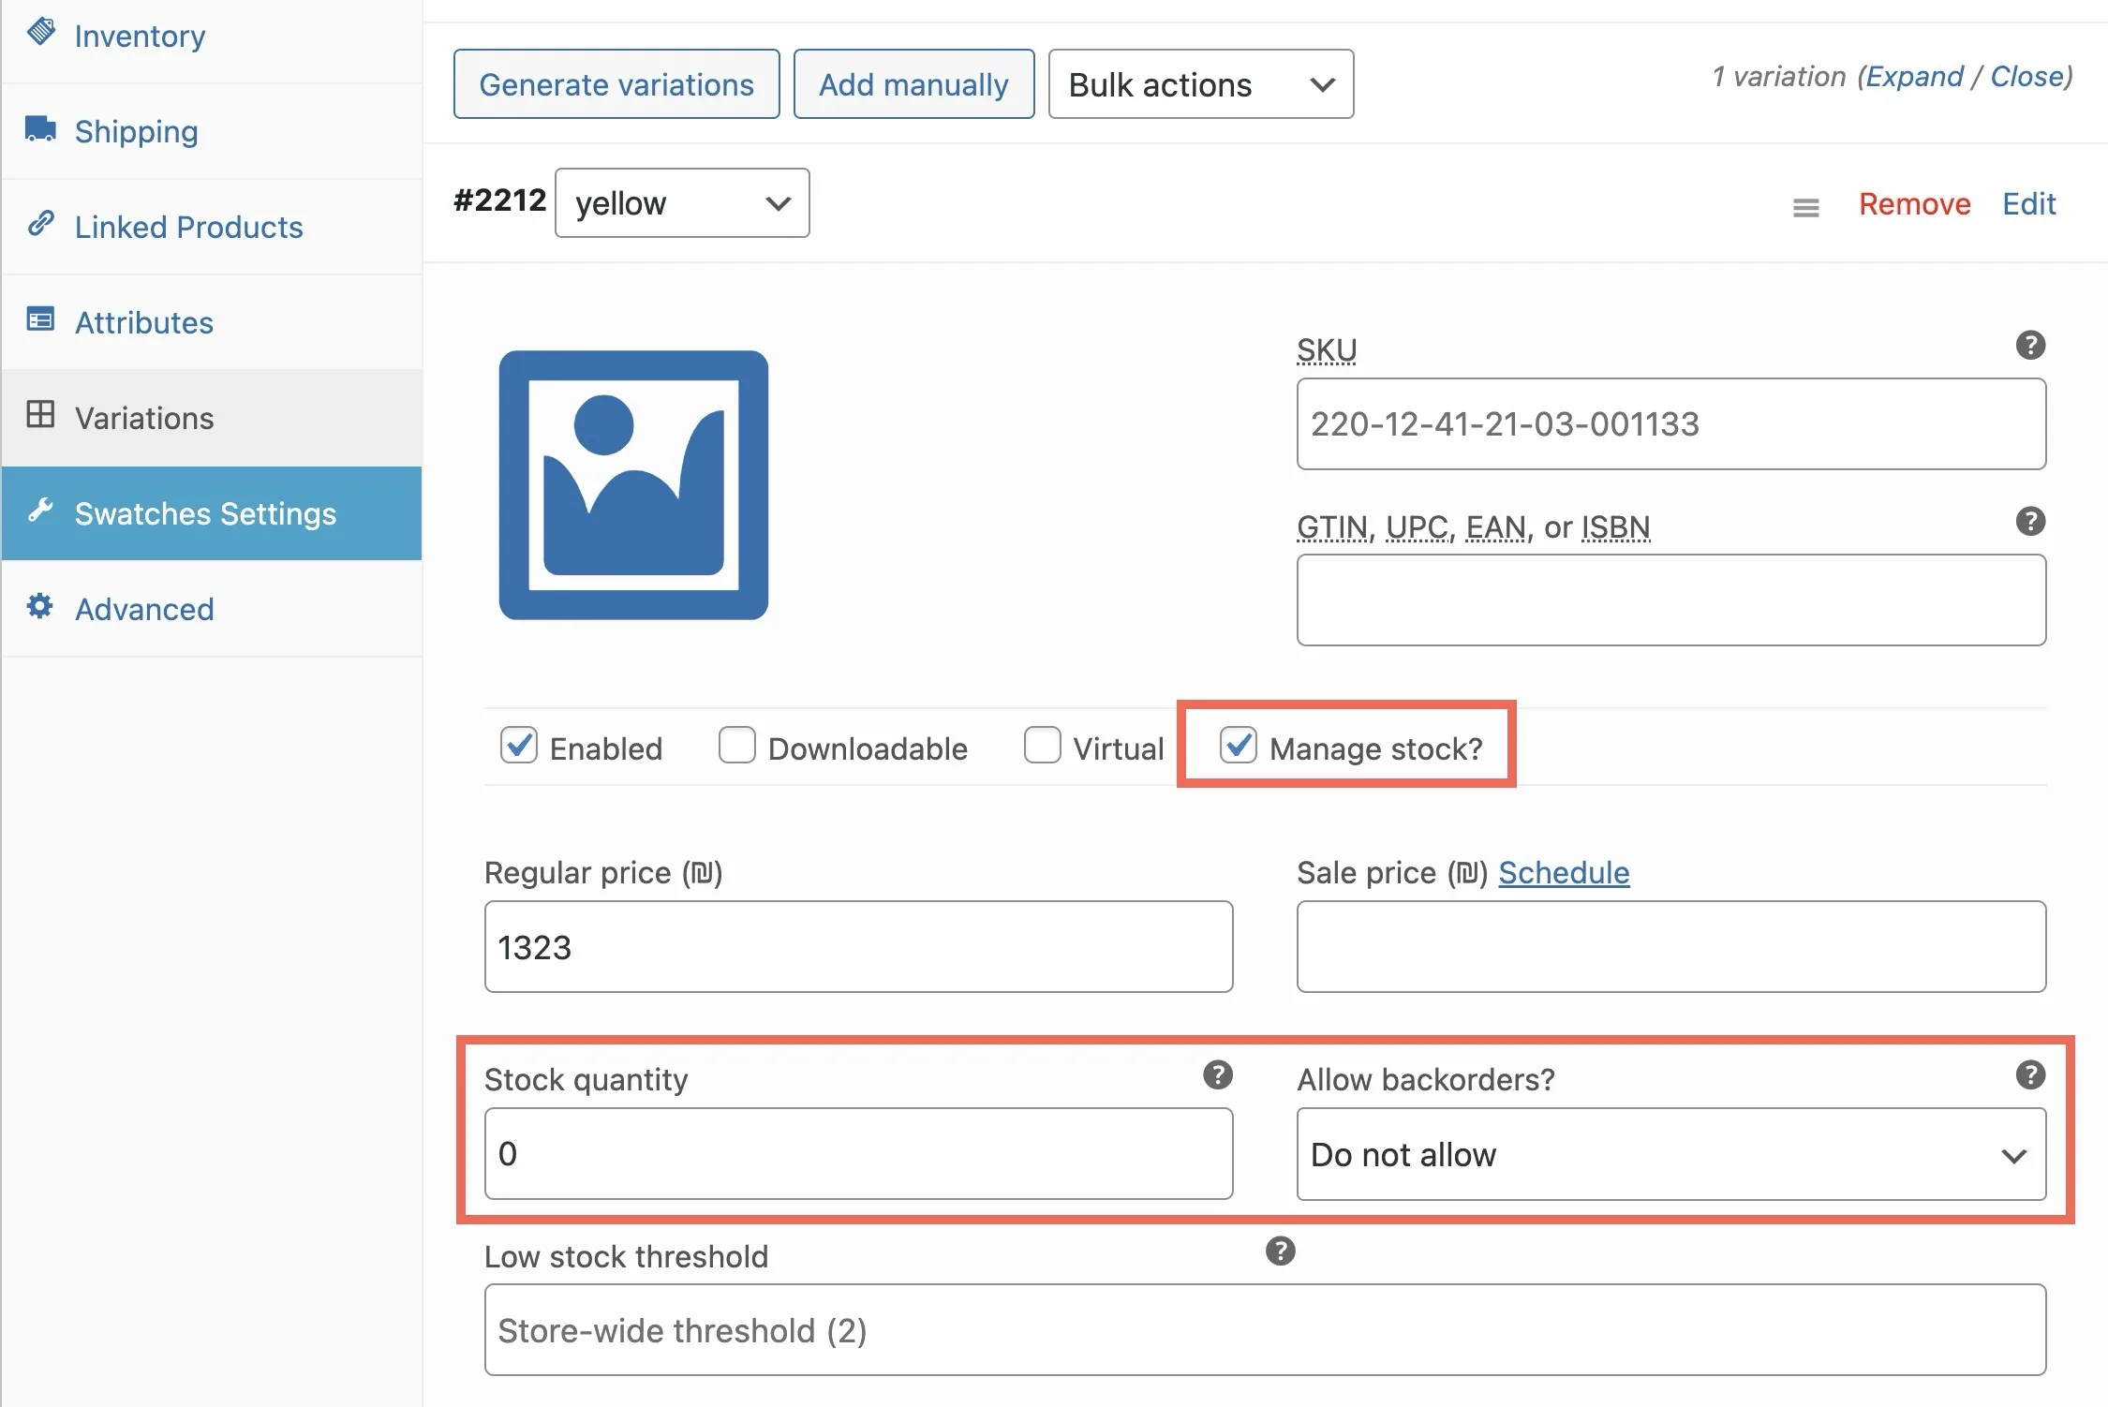Click the sale price Schedule link
Screen dimensions: 2108x1407
(1564, 873)
